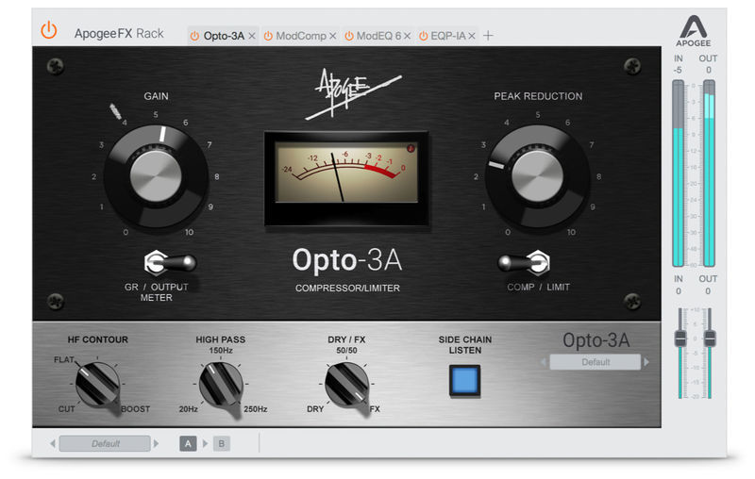Go to previous Opto-3A plugin preset arrow
The height and width of the screenshot is (479, 755).
[544, 362]
